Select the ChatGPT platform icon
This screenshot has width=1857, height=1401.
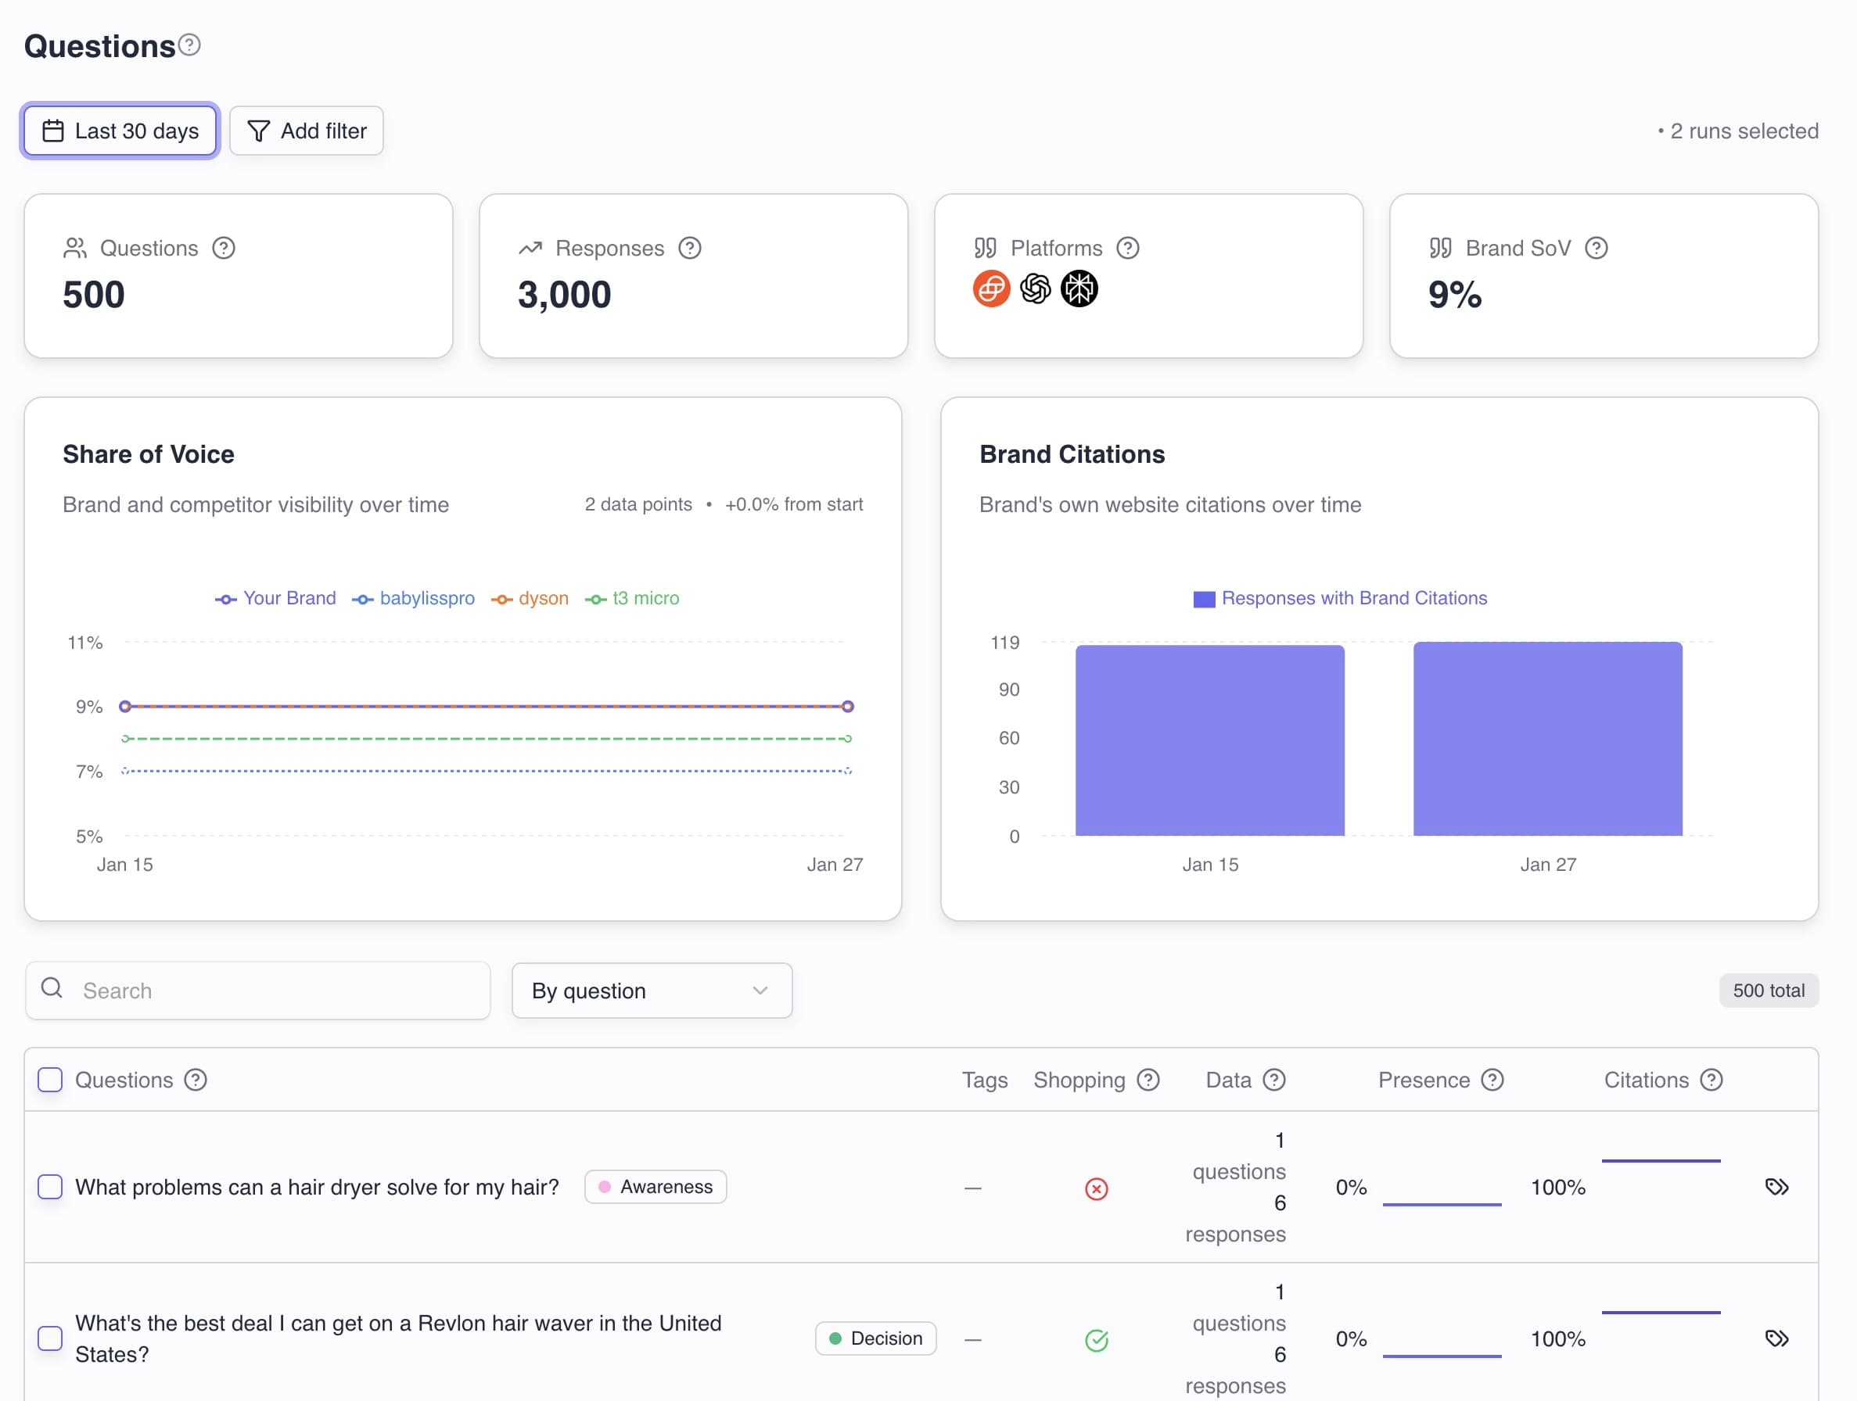tap(1035, 288)
